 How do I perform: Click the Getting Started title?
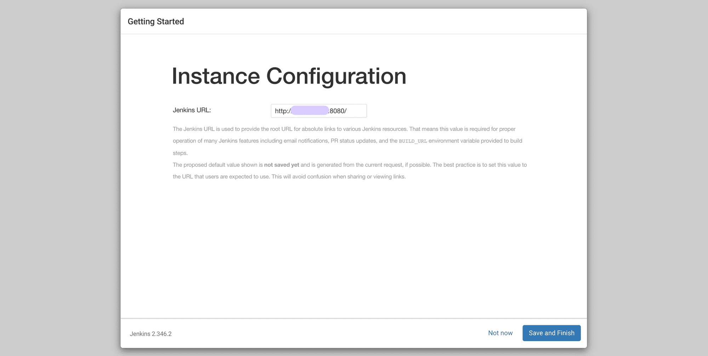[156, 22]
